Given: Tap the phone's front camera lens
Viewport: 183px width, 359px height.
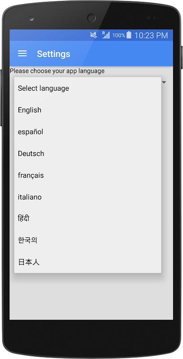Looking at the screenshot, I should click(31, 18).
